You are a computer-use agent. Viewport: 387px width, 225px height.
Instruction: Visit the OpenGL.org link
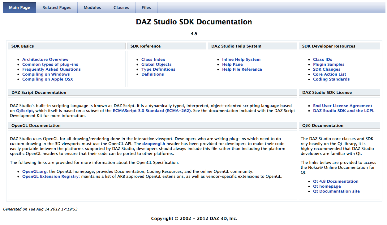pos(34,172)
